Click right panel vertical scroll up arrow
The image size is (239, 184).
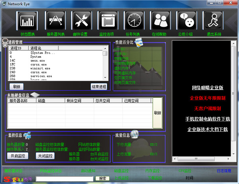tap(233, 44)
